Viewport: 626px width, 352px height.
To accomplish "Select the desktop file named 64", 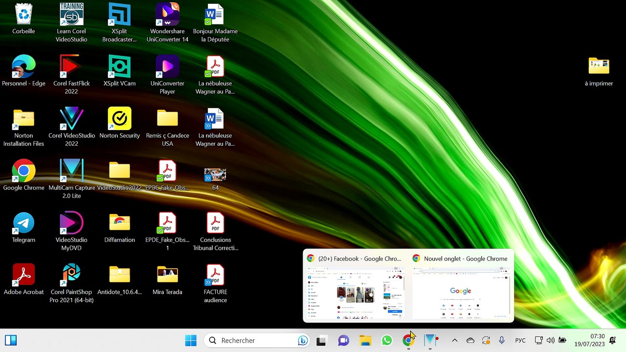I will [215, 179].
